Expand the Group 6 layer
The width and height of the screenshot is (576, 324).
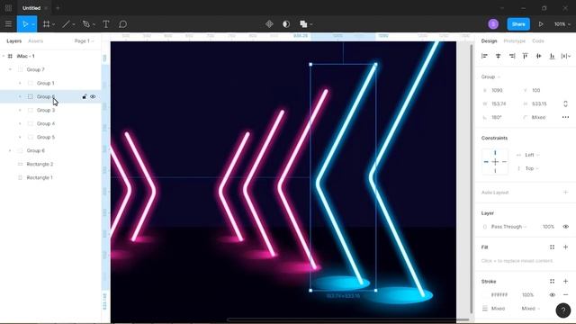pyautogui.click(x=10, y=150)
